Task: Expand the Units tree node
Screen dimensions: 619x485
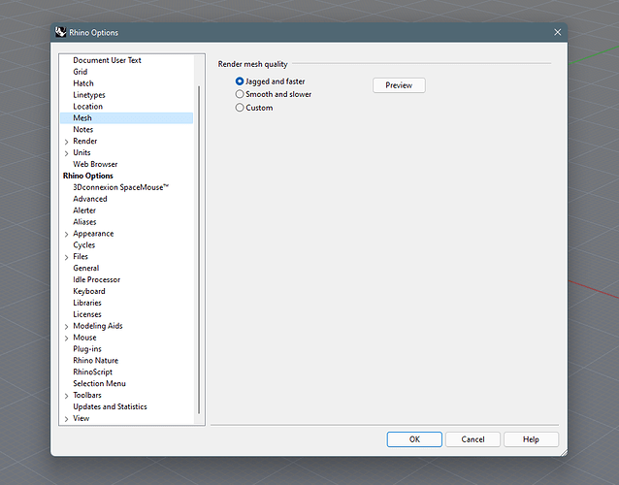Action: pyautogui.click(x=66, y=153)
